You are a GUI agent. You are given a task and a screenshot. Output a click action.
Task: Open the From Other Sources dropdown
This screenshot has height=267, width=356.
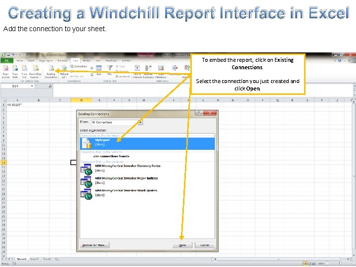pos(36,71)
